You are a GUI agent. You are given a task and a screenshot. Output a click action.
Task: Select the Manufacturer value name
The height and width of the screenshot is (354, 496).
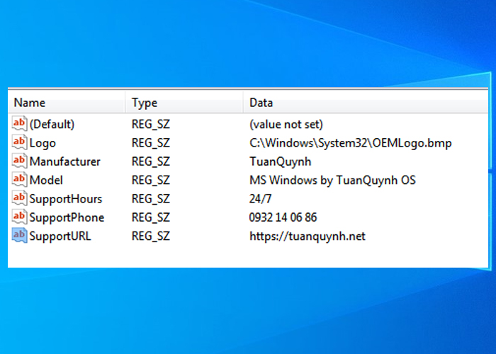coord(65,161)
